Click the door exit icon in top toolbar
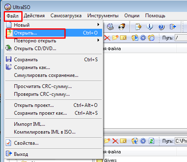The image size is (187, 162). point(173,27)
